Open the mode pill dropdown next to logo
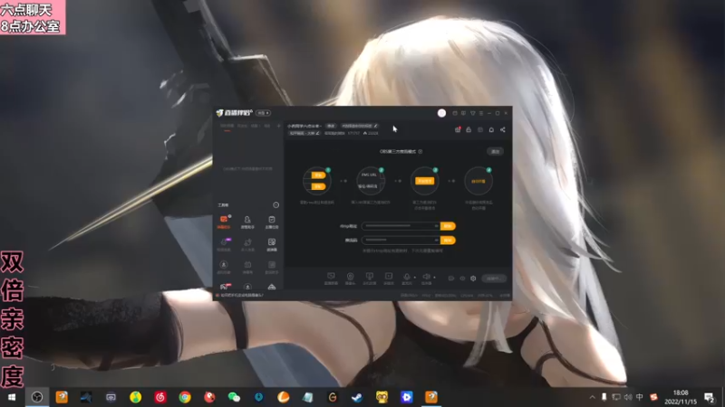The height and width of the screenshot is (407, 725). 264,113
